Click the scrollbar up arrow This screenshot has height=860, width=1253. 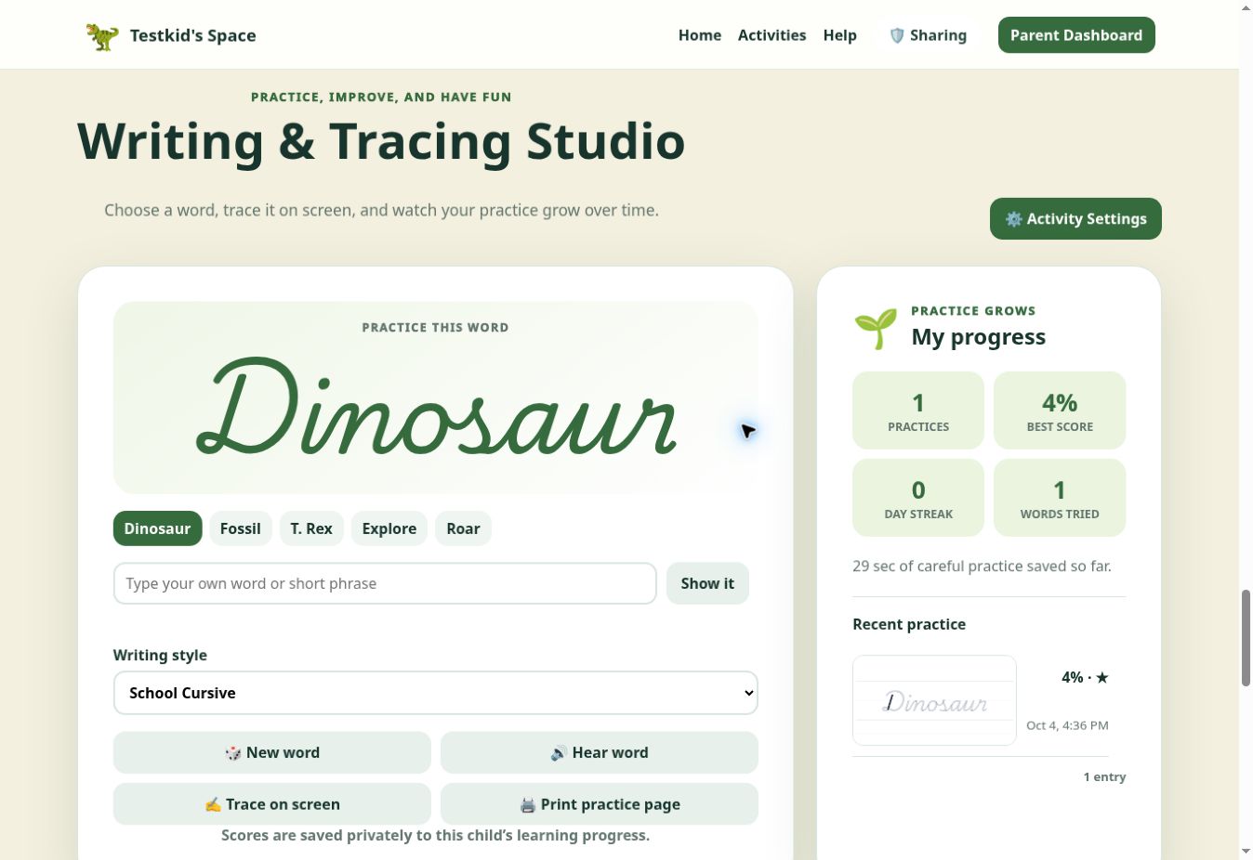click(x=1246, y=7)
